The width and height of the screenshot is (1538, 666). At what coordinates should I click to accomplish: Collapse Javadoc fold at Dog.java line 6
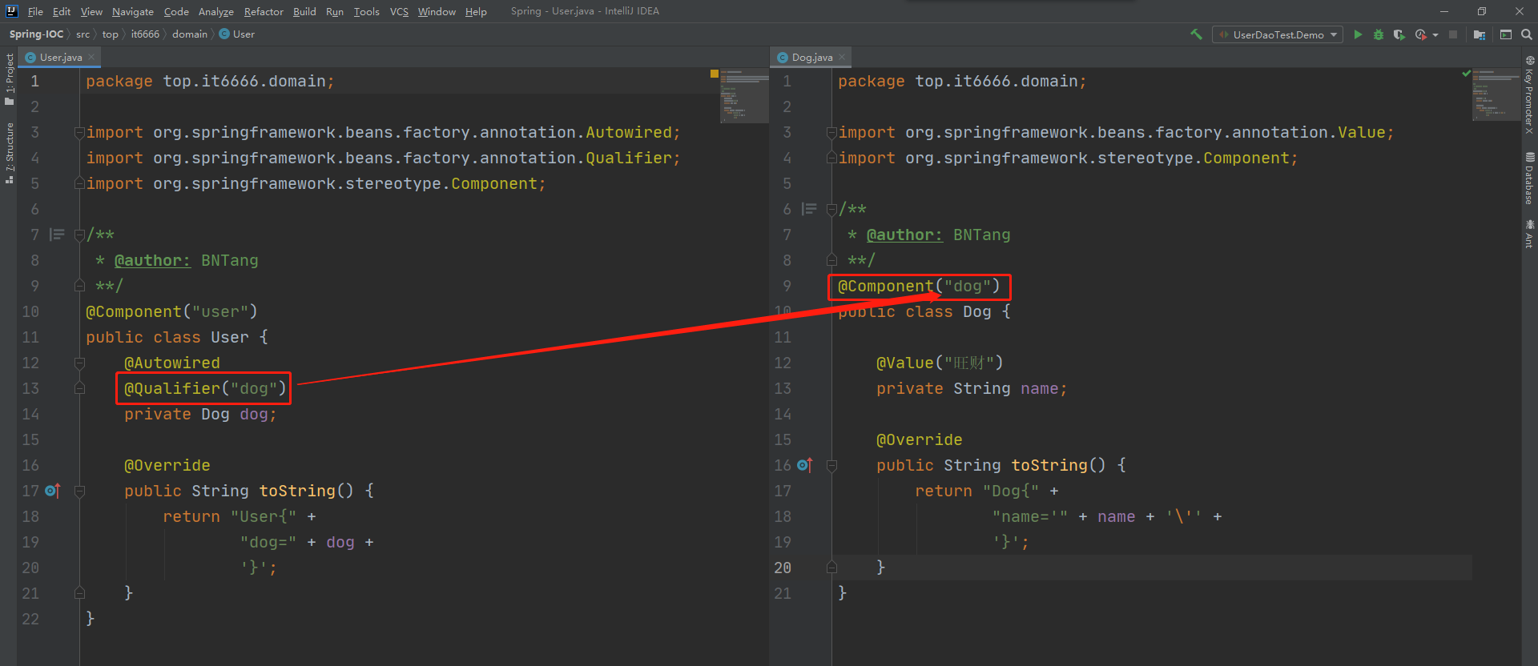click(x=831, y=209)
